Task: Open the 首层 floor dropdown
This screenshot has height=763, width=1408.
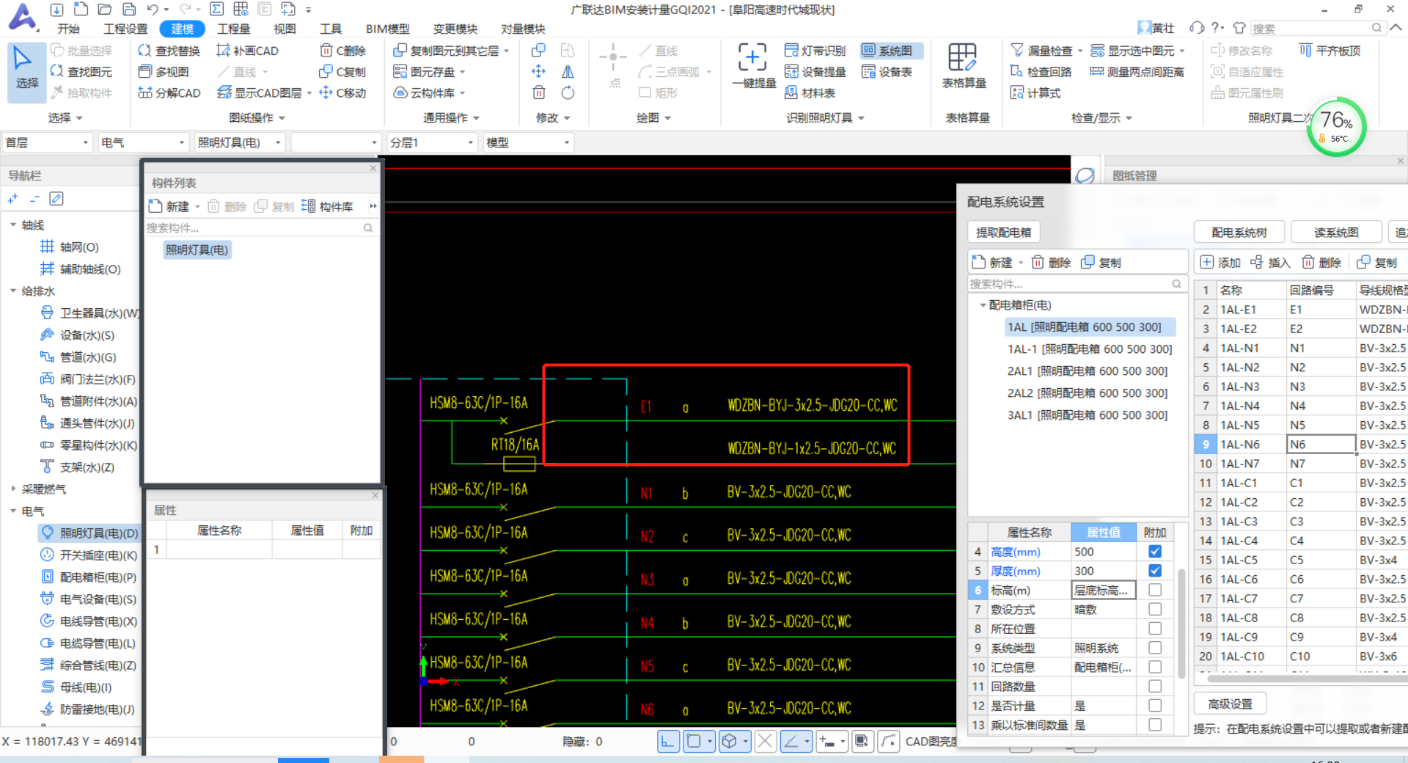Action: coord(47,142)
